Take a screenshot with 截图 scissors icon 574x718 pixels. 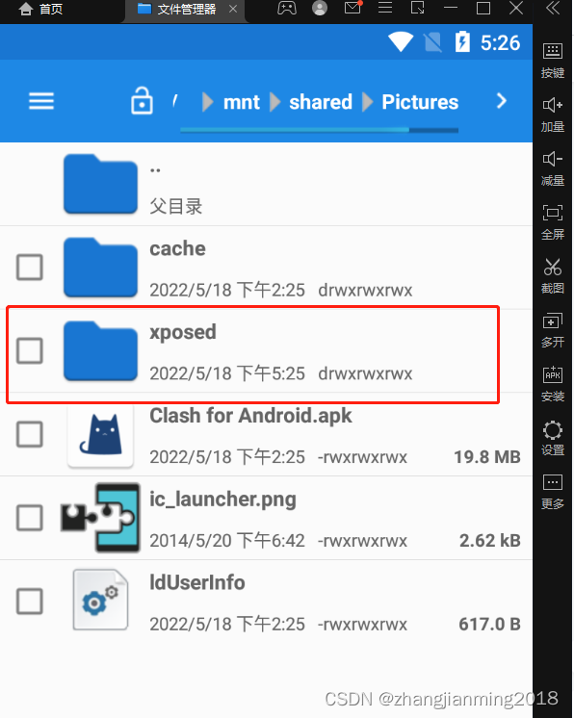pyautogui.click(x=553, y=275)
